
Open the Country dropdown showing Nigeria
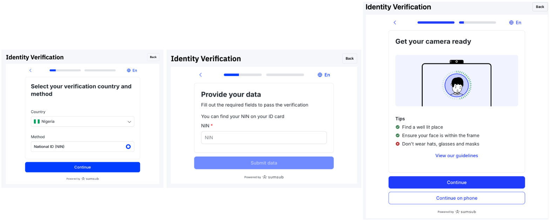[x=82, y=122]
